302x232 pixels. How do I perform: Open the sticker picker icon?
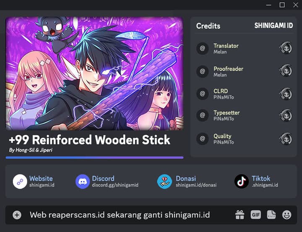pyautogui.click(x=271, y=215)
